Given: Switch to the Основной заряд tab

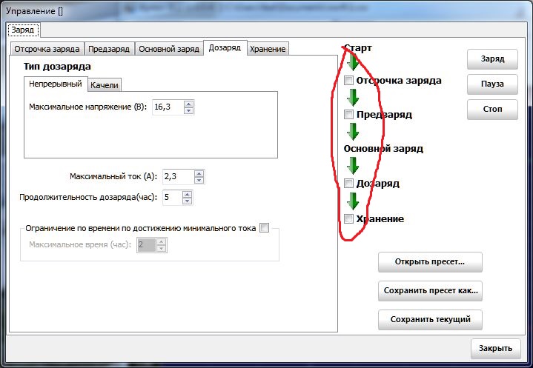Looking at the screenshot, I should 169,49.
